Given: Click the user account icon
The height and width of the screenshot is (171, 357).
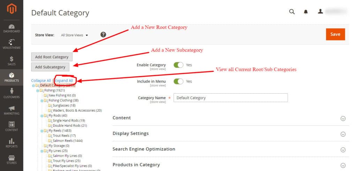Looking at the screenshot, I should click(320, 12).
